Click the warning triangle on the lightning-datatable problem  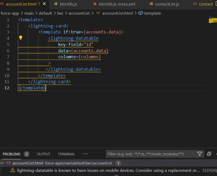[12, 170]
